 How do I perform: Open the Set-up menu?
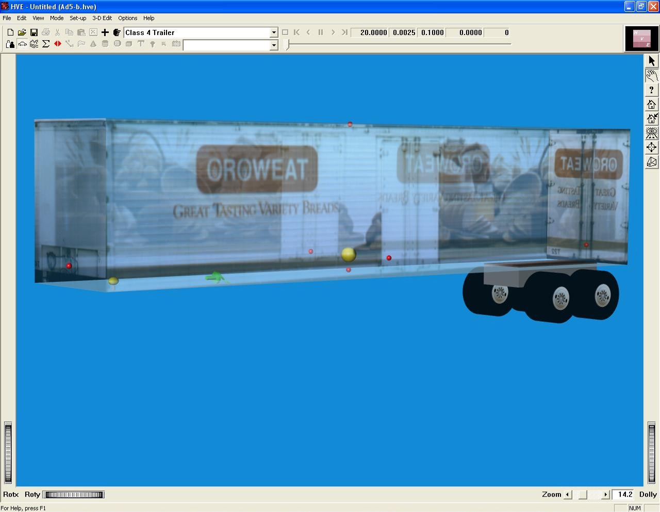pyautogui.click(x=78, y=18)
